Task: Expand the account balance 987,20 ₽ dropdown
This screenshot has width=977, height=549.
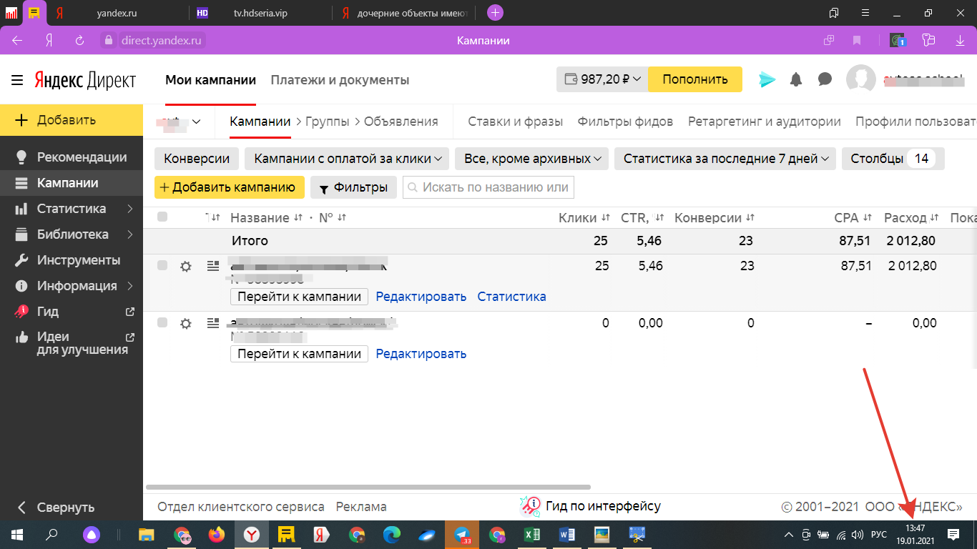Action: (602, 79)
